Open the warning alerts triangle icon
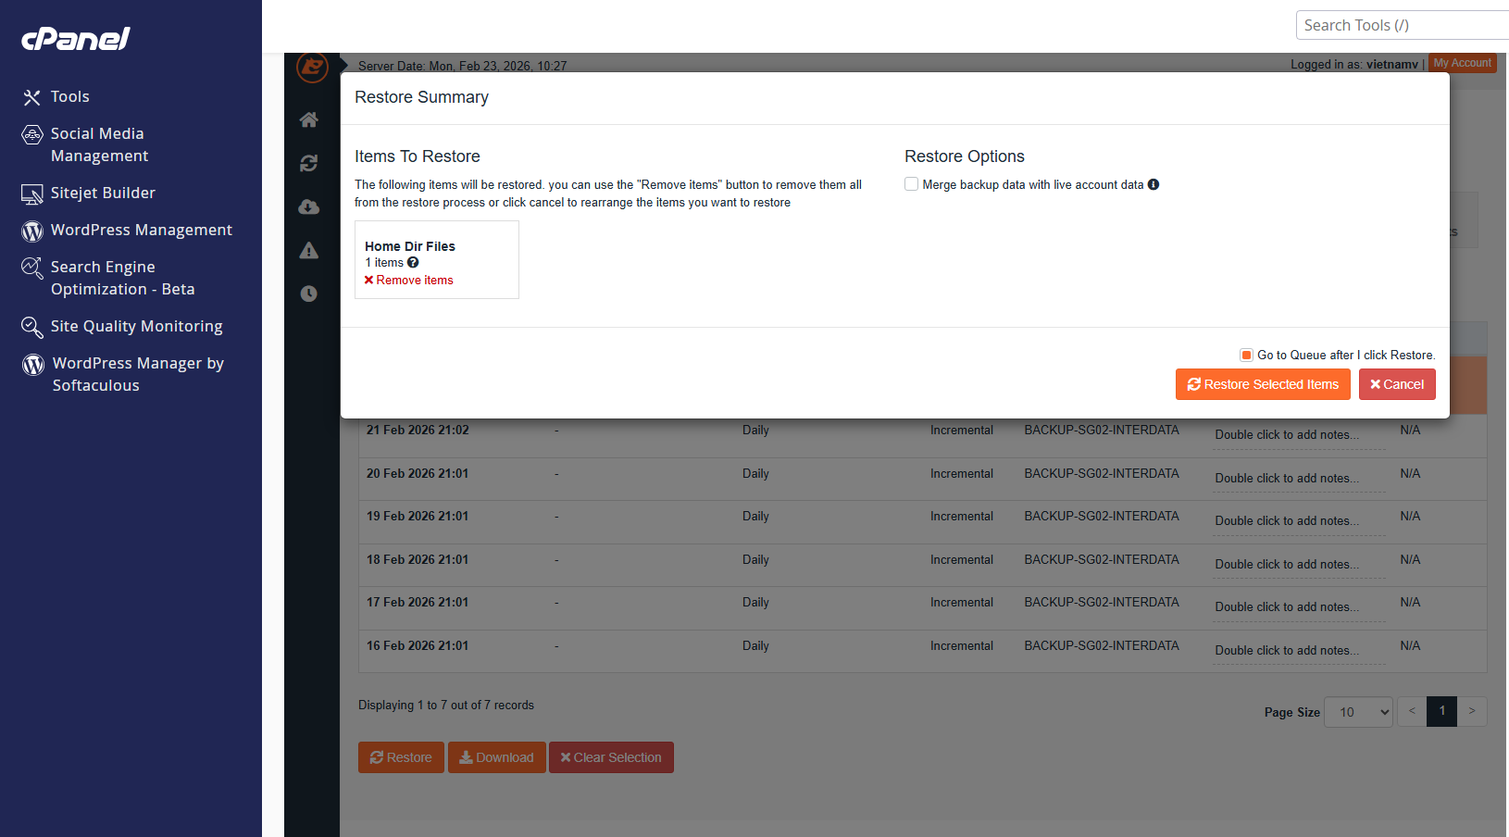1509x837 pixels. pyautogui.click(x=309, y=250)
